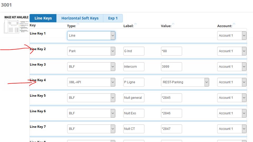Click the Nuit general label field
The image size is (253, 142).
tap(134, 98)
